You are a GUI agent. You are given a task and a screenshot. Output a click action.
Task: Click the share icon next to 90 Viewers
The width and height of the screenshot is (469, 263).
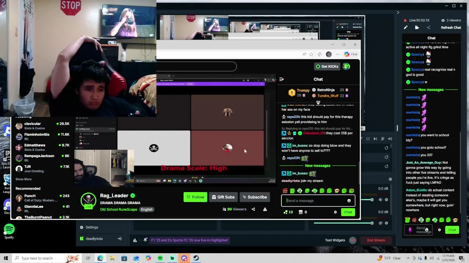[x=253, y=209]
